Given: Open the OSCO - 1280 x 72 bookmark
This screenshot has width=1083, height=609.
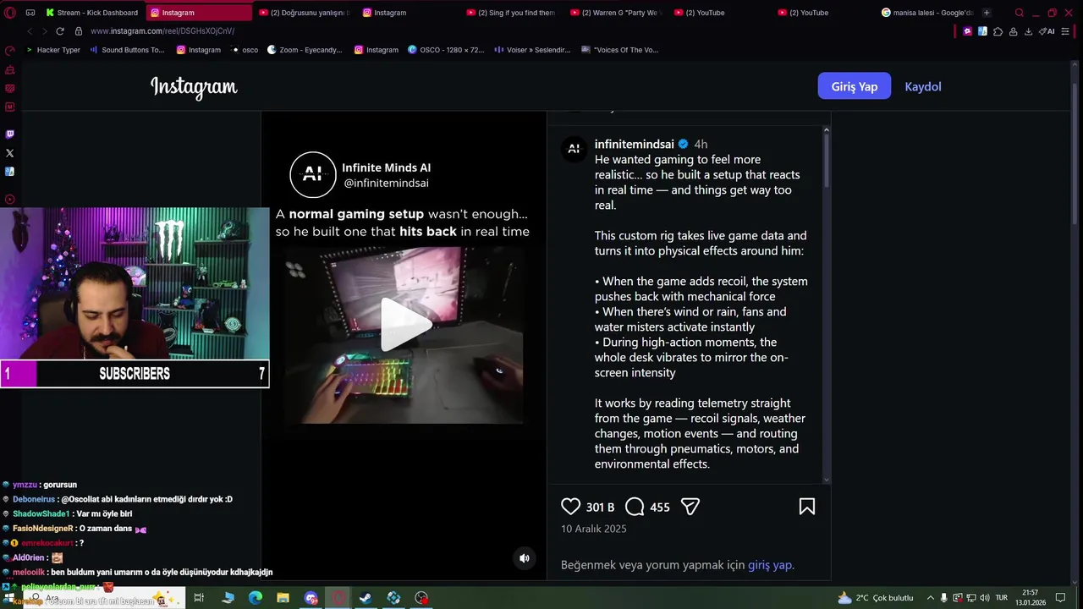Looking at the screenshot, I should click(x=446, y=50).
